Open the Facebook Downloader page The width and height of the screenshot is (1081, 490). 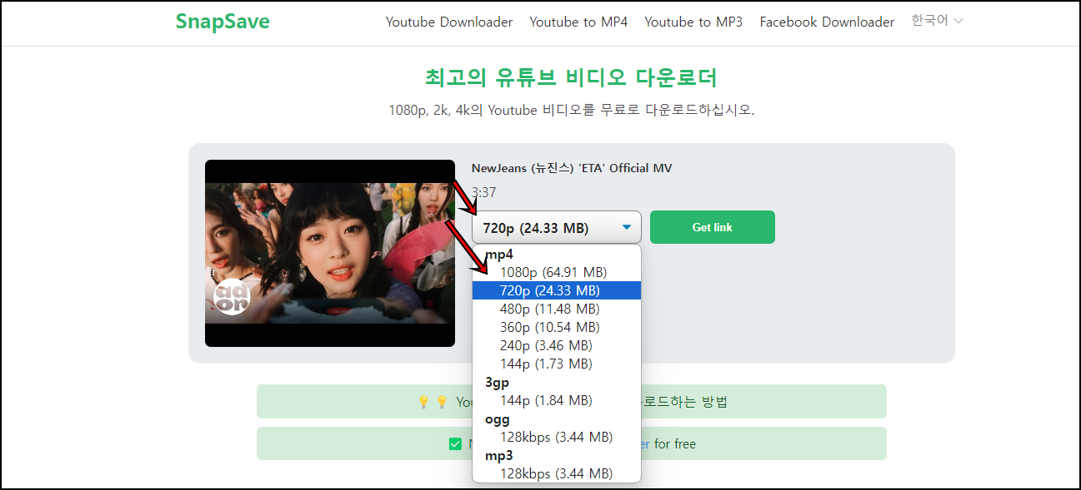[827, 22]
